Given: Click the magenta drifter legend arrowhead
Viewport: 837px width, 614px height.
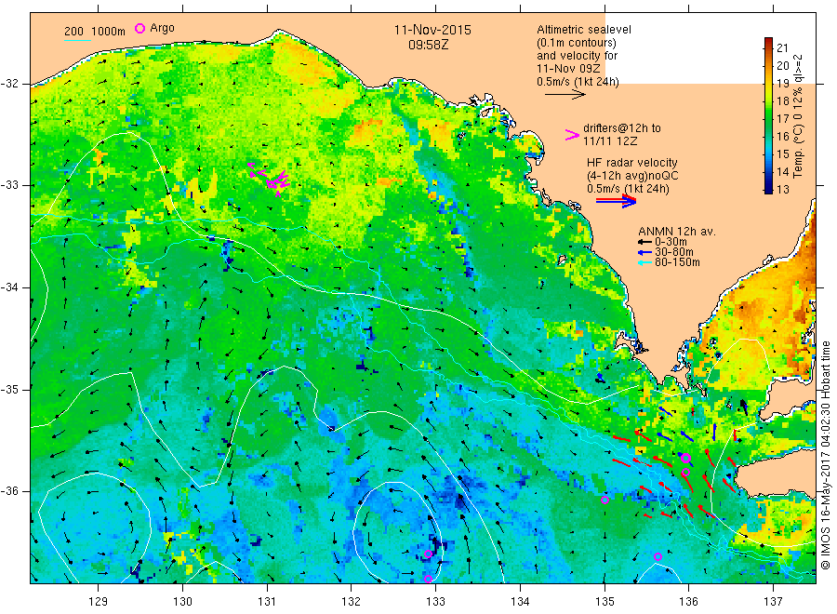Looking at the screenshot, I should tap(572, 135).
